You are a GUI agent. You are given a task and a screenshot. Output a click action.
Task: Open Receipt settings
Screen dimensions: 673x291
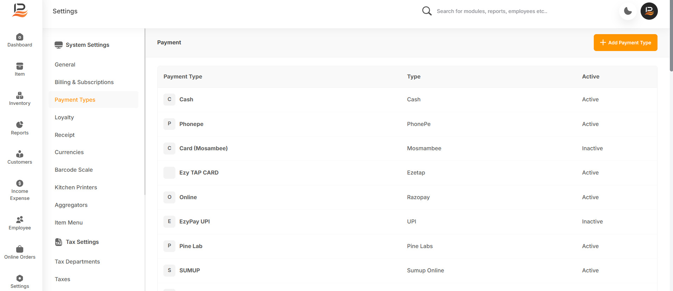(64, 135)
